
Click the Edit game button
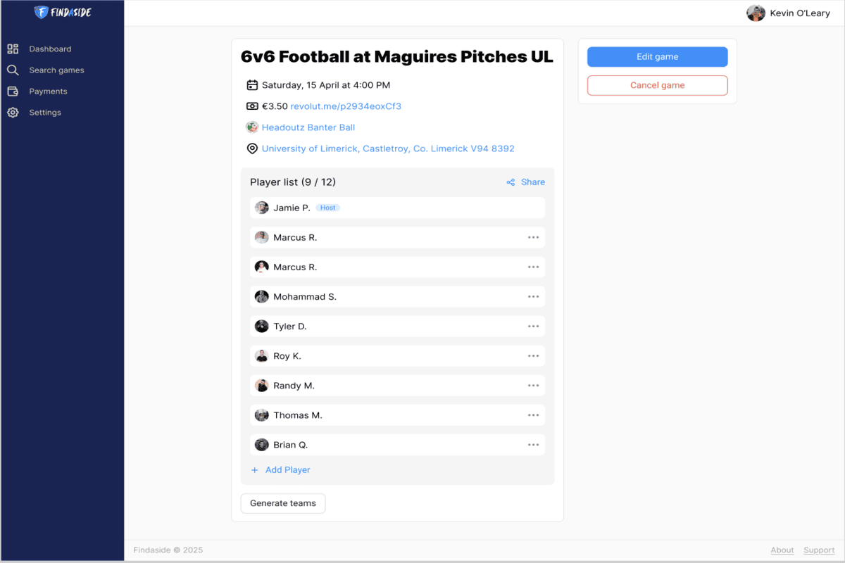(x=658, y=57)
